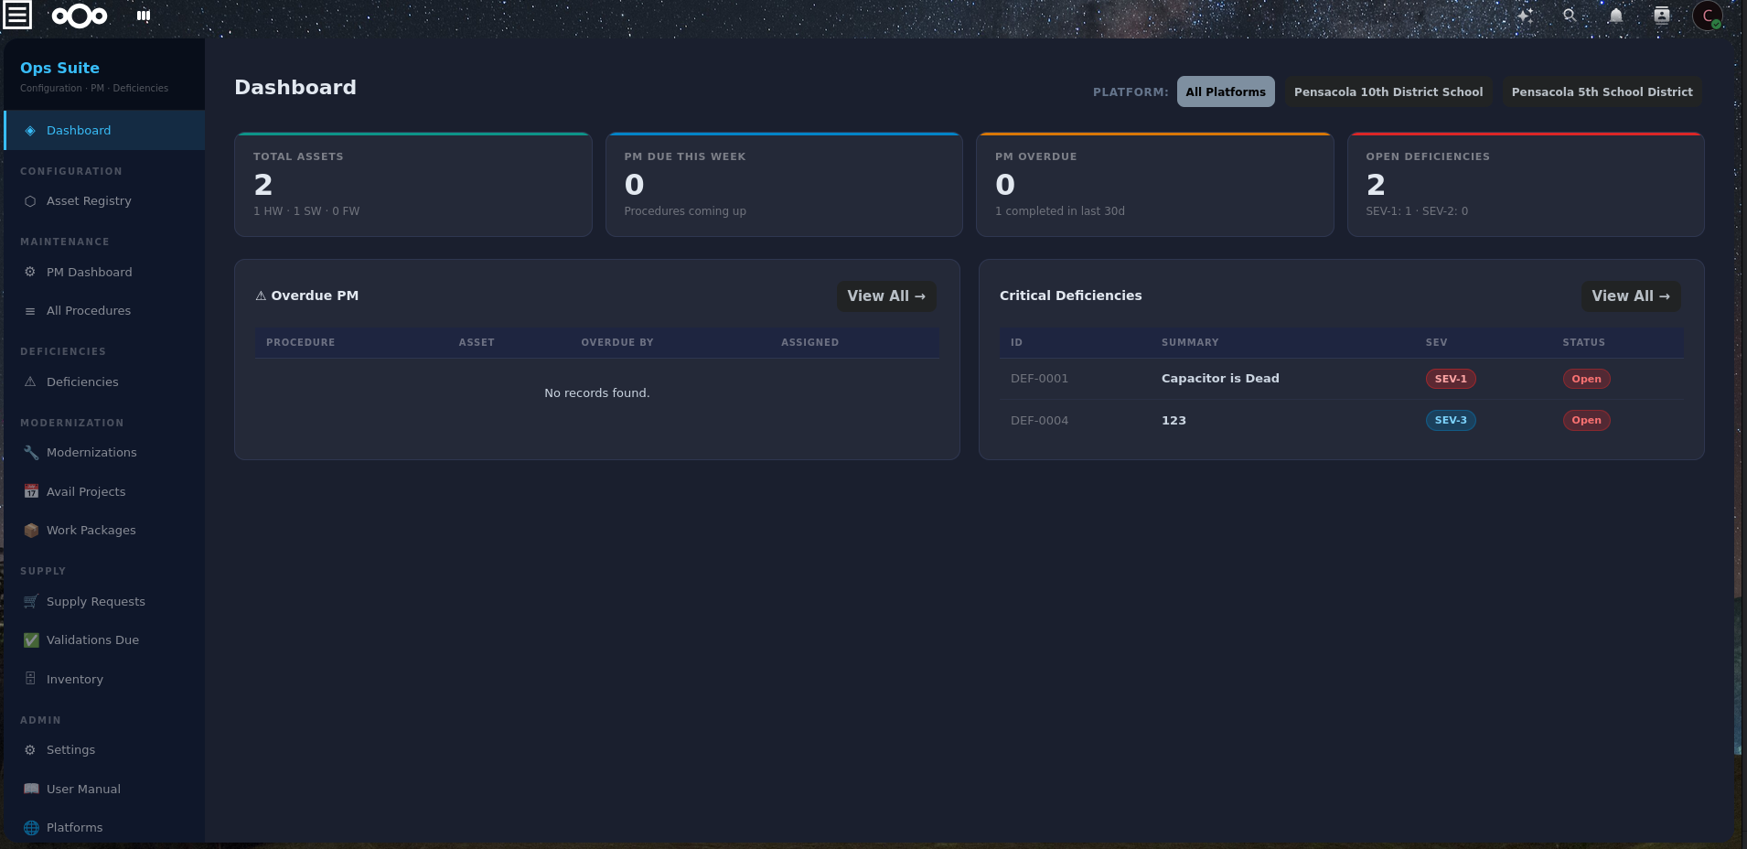Click the Ops Suite title
Image resolution: width=1747 pixels, height=849 pixels.
click(59, 68)
